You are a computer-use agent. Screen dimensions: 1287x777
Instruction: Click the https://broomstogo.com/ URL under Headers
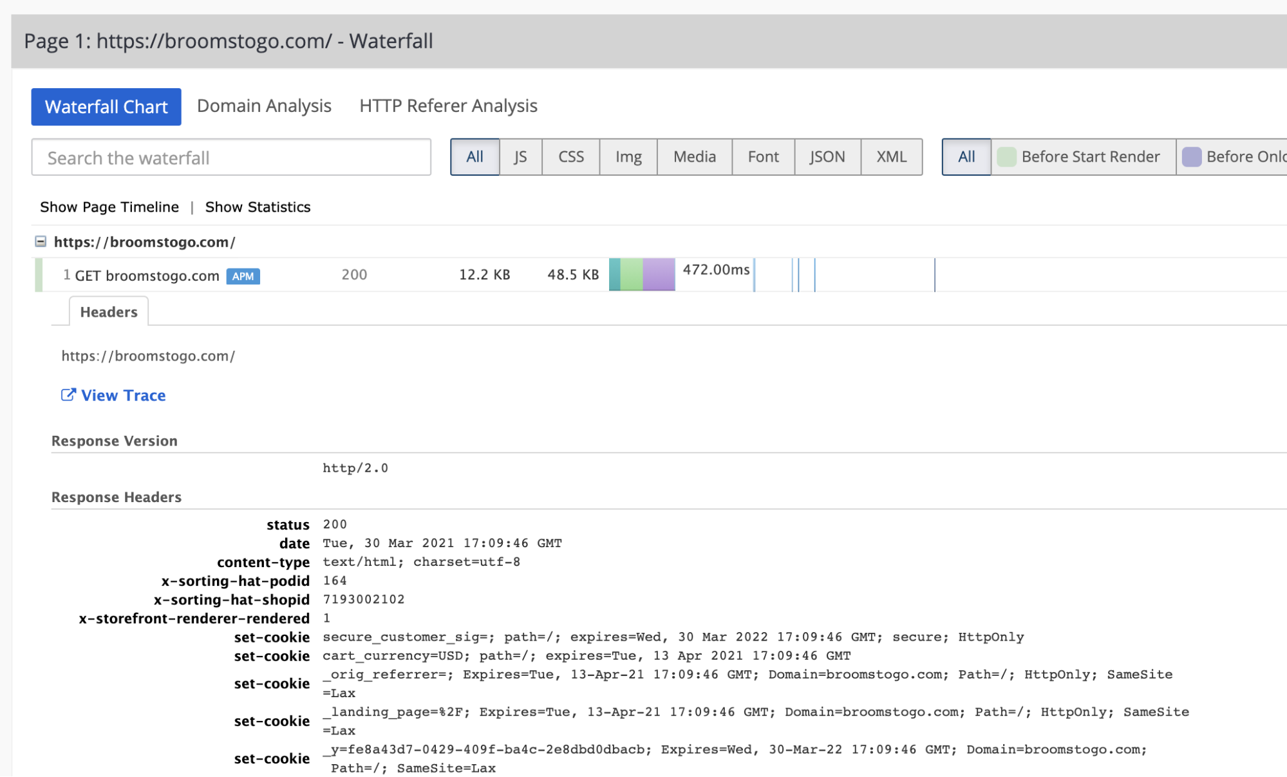click(148, 356)
